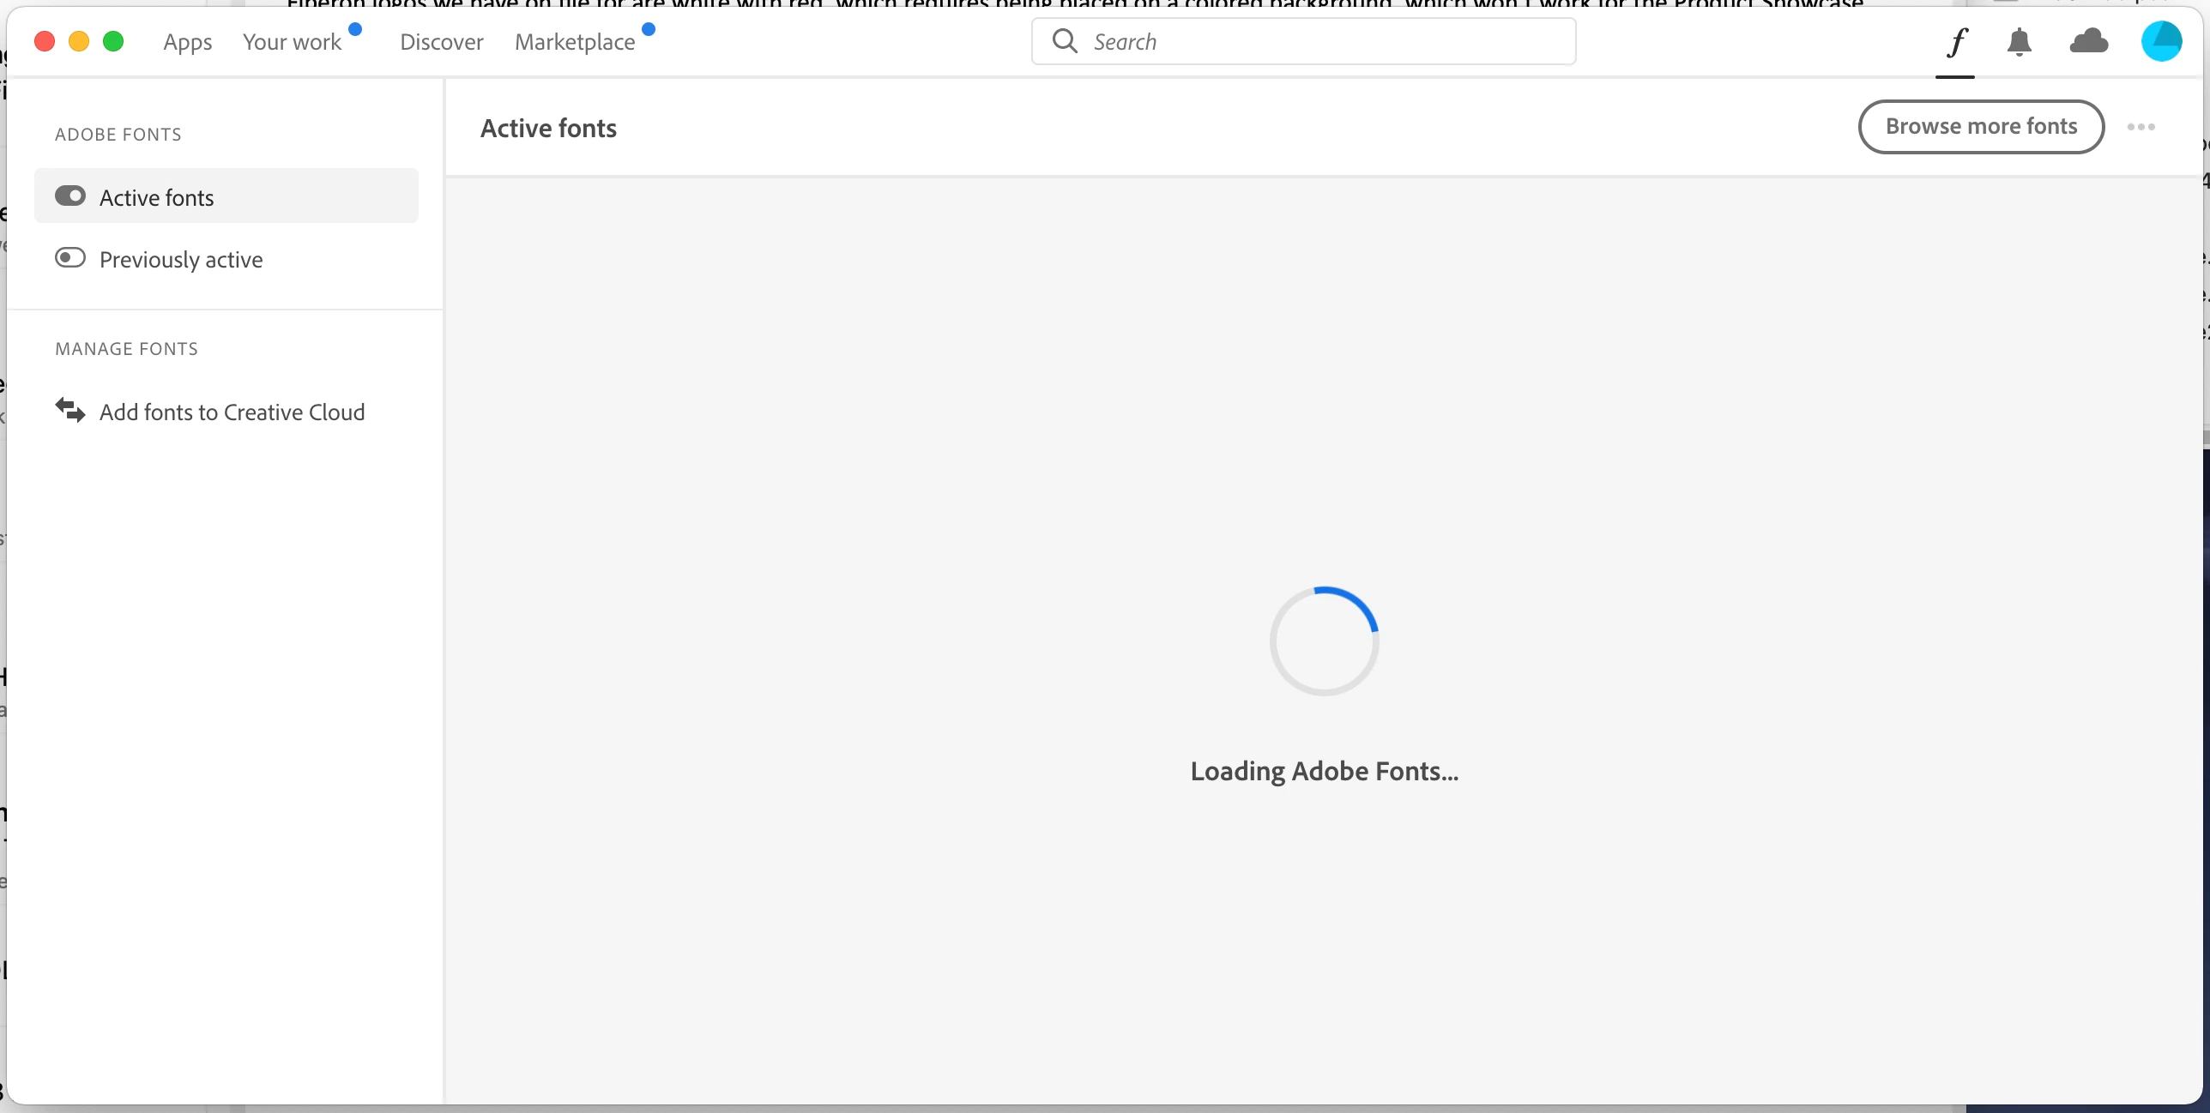
Task: Open the fonts icon in header
Action: tap(1956, 42)
